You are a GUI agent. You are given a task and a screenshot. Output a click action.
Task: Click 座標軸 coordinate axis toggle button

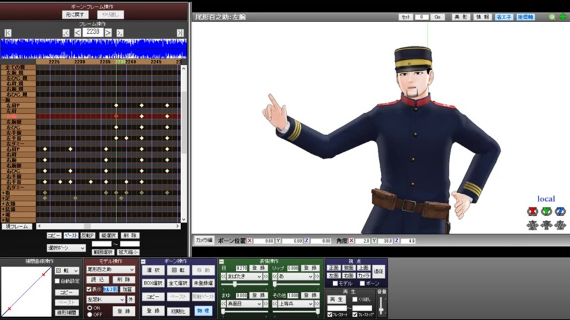click(525, 17)
